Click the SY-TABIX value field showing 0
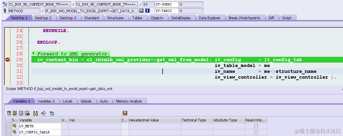 (191, 11)
